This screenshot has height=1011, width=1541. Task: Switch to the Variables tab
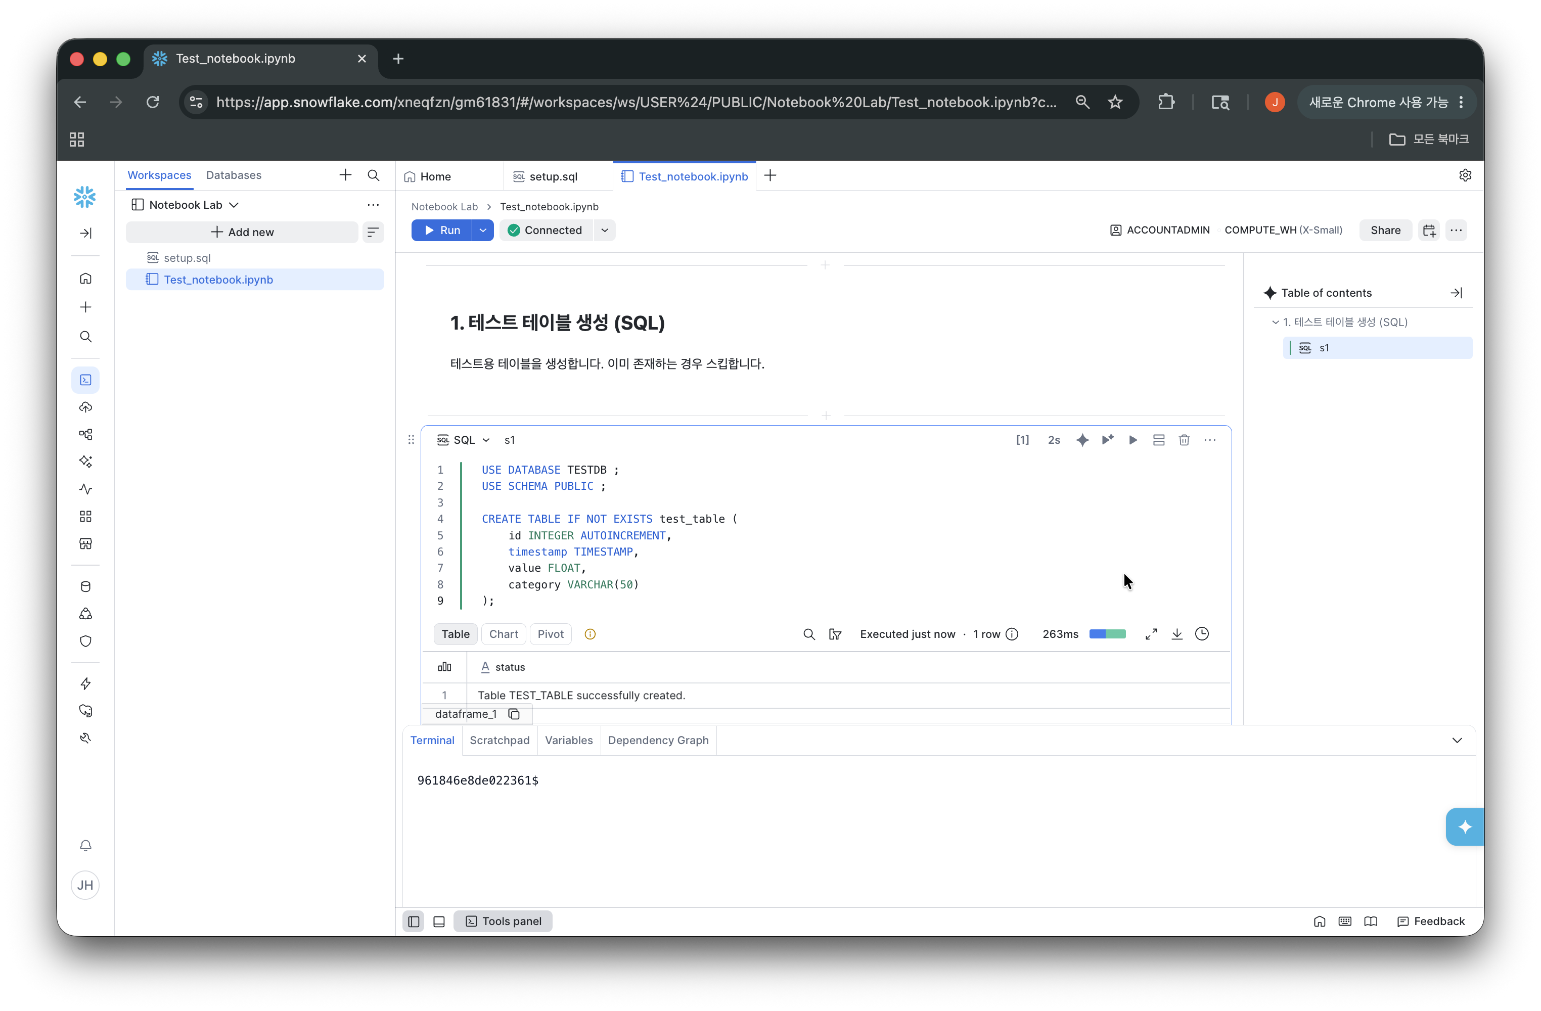[x=568, y=741]
